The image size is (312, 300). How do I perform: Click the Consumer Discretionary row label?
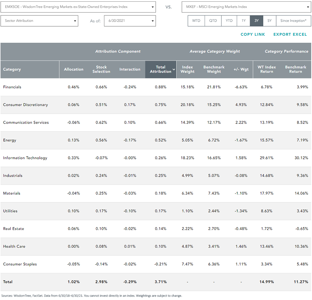[26, 105]
